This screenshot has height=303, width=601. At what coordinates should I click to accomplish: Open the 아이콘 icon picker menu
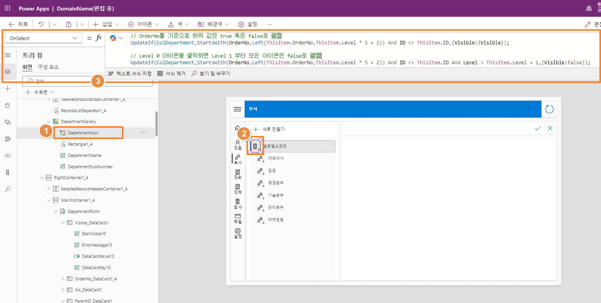pyautogui.click(x=143, y=24)
